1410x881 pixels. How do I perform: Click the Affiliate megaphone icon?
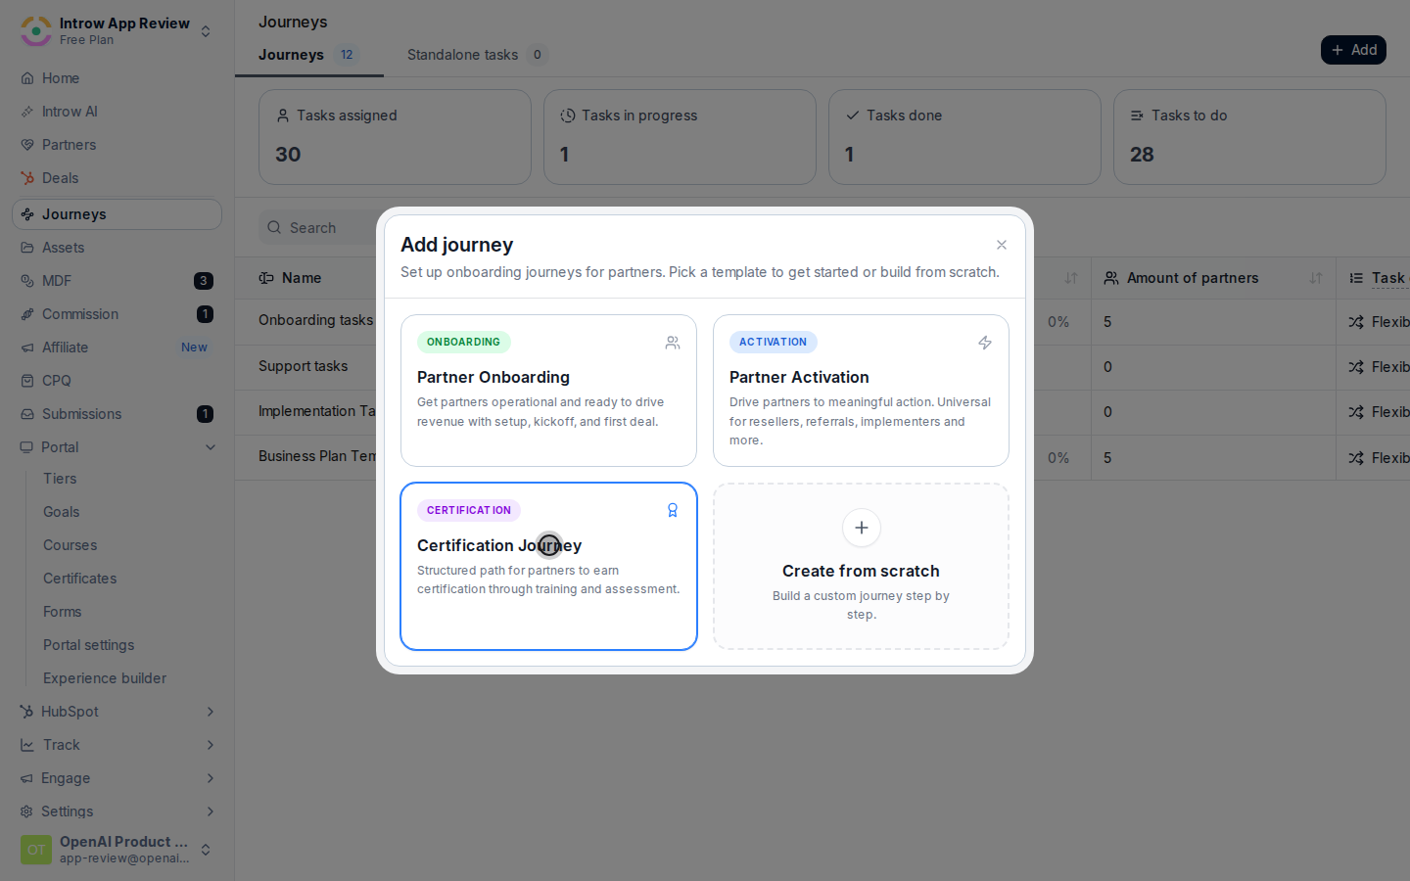coord(27,348)
